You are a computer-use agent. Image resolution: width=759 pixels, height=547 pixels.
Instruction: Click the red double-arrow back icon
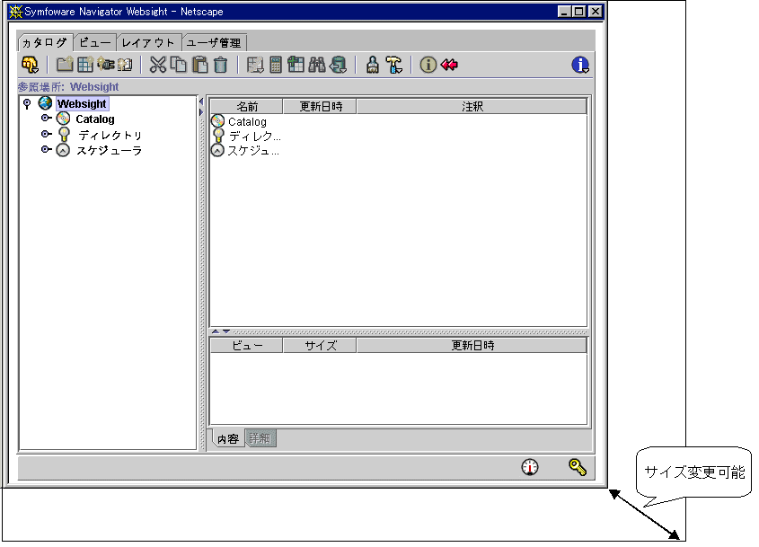449,65
